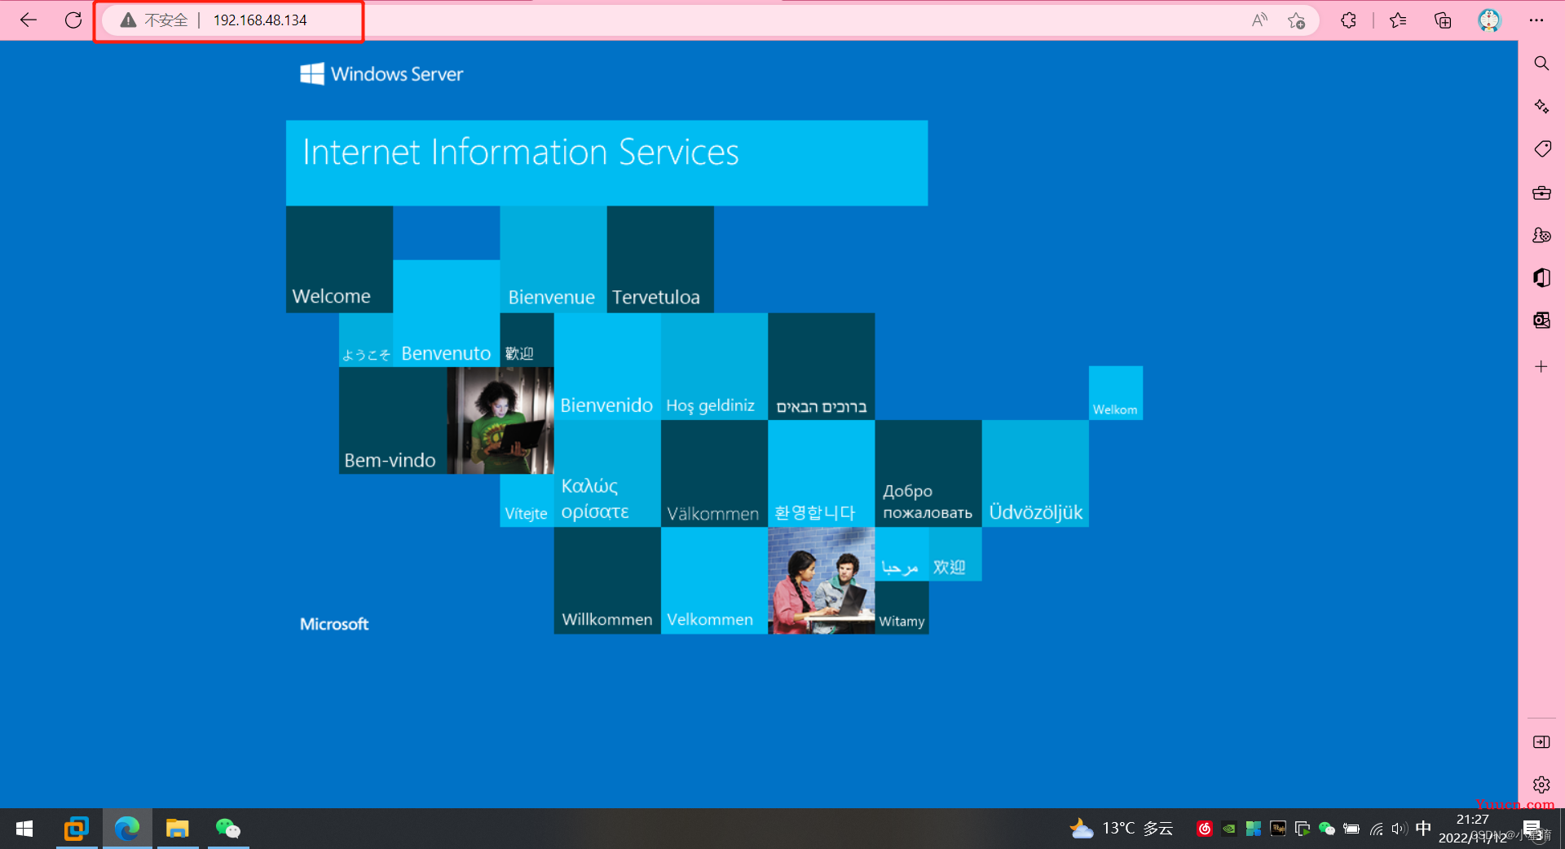The height and width of the screenshot is (849, 1565).
Task: Open the Favorites list
Action: pyautogui.click(x=1398, y=20)
